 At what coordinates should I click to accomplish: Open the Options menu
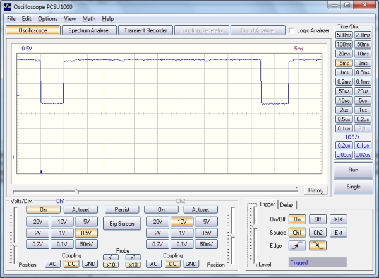47,19
